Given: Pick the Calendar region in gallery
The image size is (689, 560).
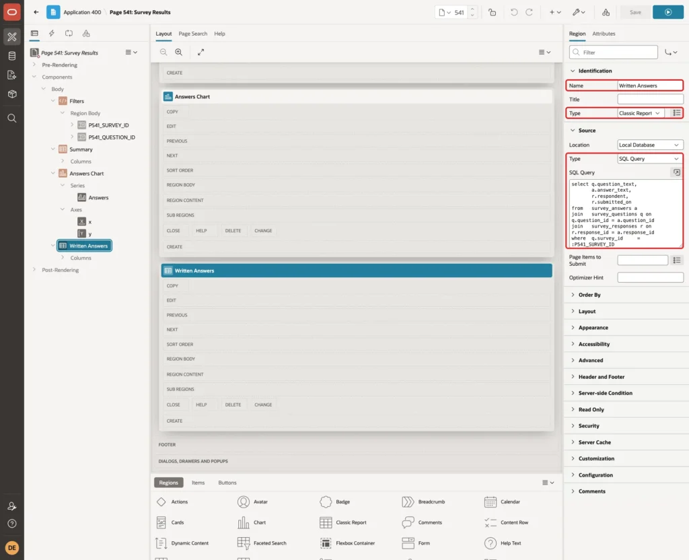Looking at the screenshot, I should (x=502, y=502).
